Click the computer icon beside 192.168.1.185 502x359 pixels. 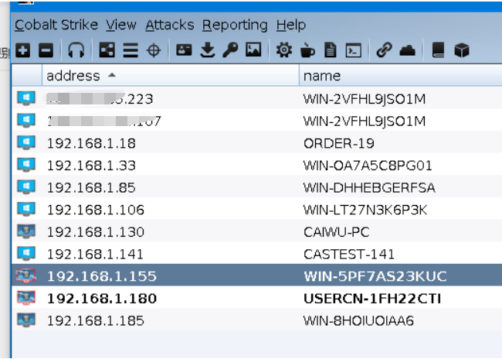(x=26, y=320)
